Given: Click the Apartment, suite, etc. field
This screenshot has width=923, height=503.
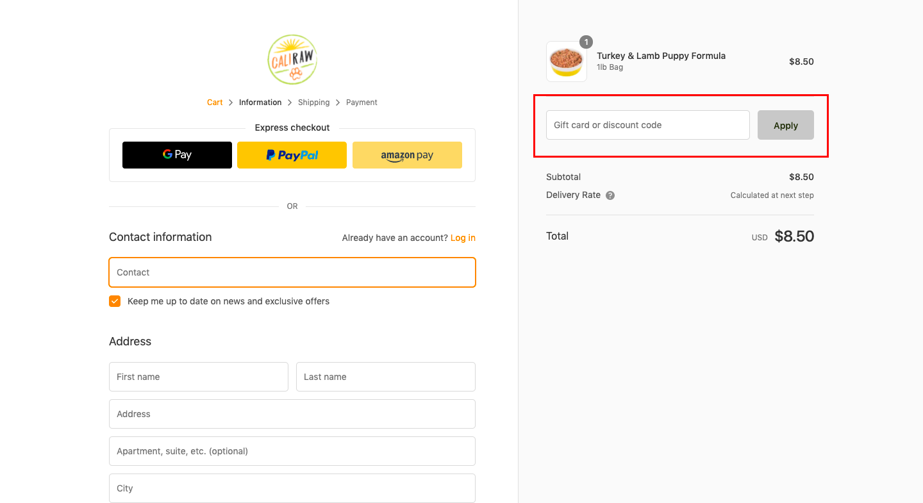Looking at the screenshot, I should (292, 451).
